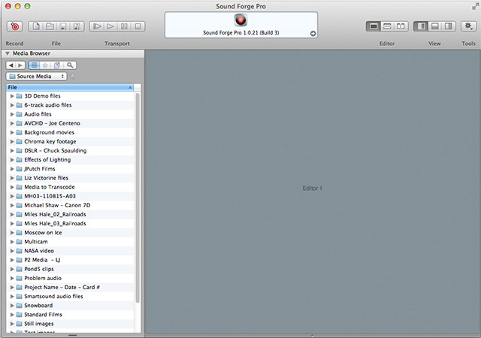Collapse the Media Browser panel
The width and height of the screenshot is (481, 338).
coord(8,53)
